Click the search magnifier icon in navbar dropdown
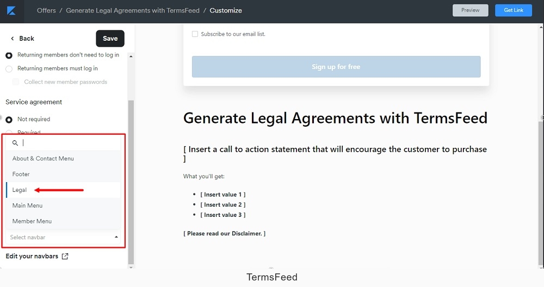Screen dimensions: 544x287 point(15,143)
